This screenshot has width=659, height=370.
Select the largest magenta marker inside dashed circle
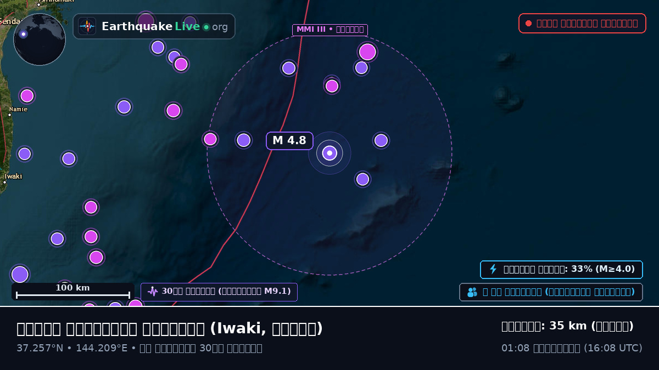tap(367, 52)
